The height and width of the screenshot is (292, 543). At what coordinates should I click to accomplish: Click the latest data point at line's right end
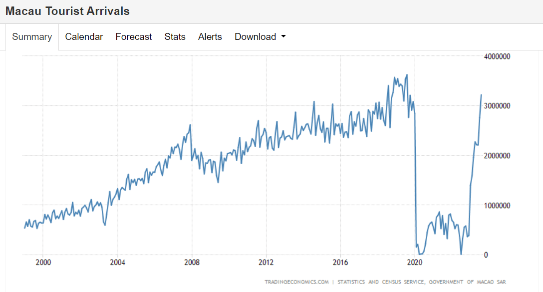pyautogui.click(x=481, y=95)
